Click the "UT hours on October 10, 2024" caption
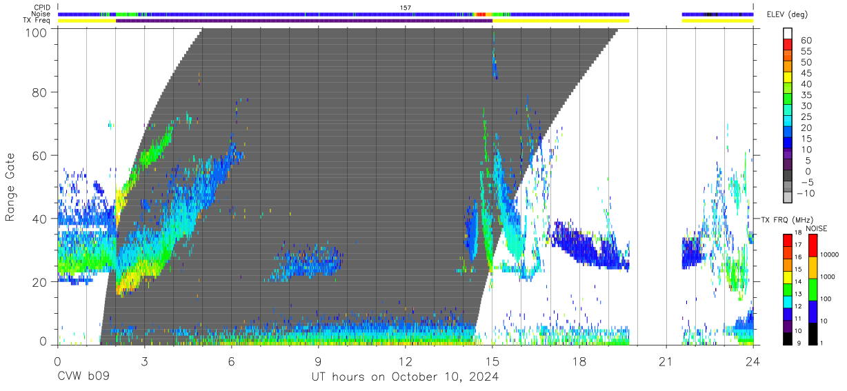Screen dimensions: 847x391 pos(405,377)
